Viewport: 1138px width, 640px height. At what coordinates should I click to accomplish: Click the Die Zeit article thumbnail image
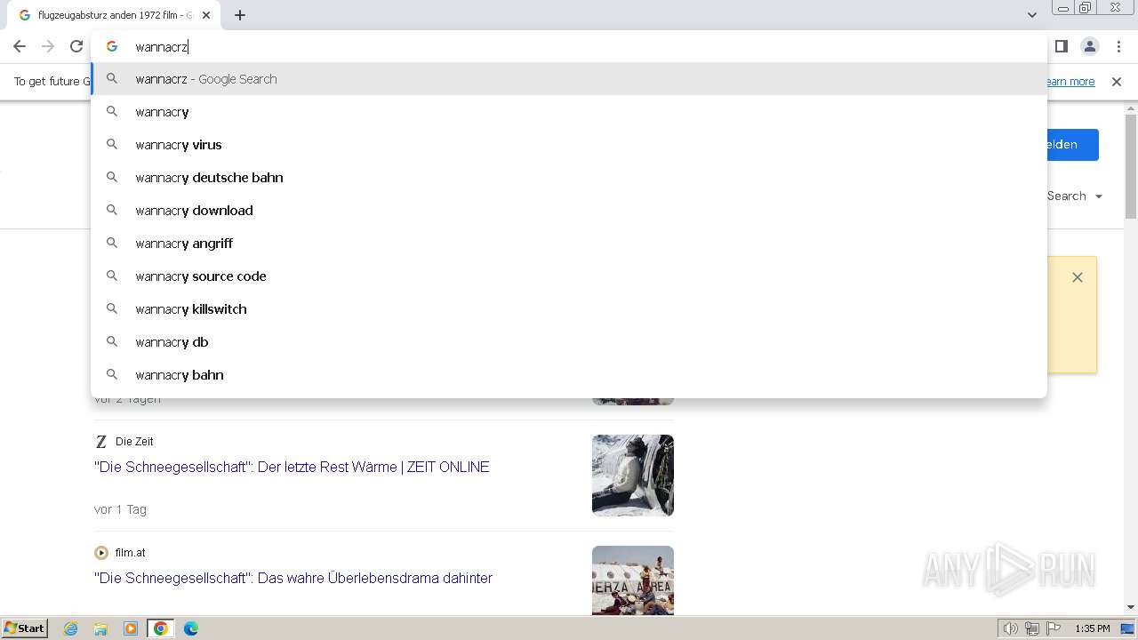[x=633, y=476]
